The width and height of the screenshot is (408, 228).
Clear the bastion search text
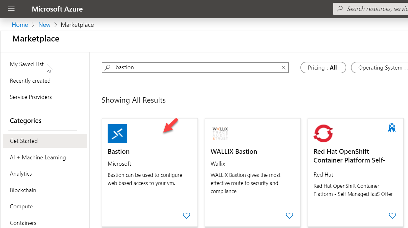[x=284, y=68]
